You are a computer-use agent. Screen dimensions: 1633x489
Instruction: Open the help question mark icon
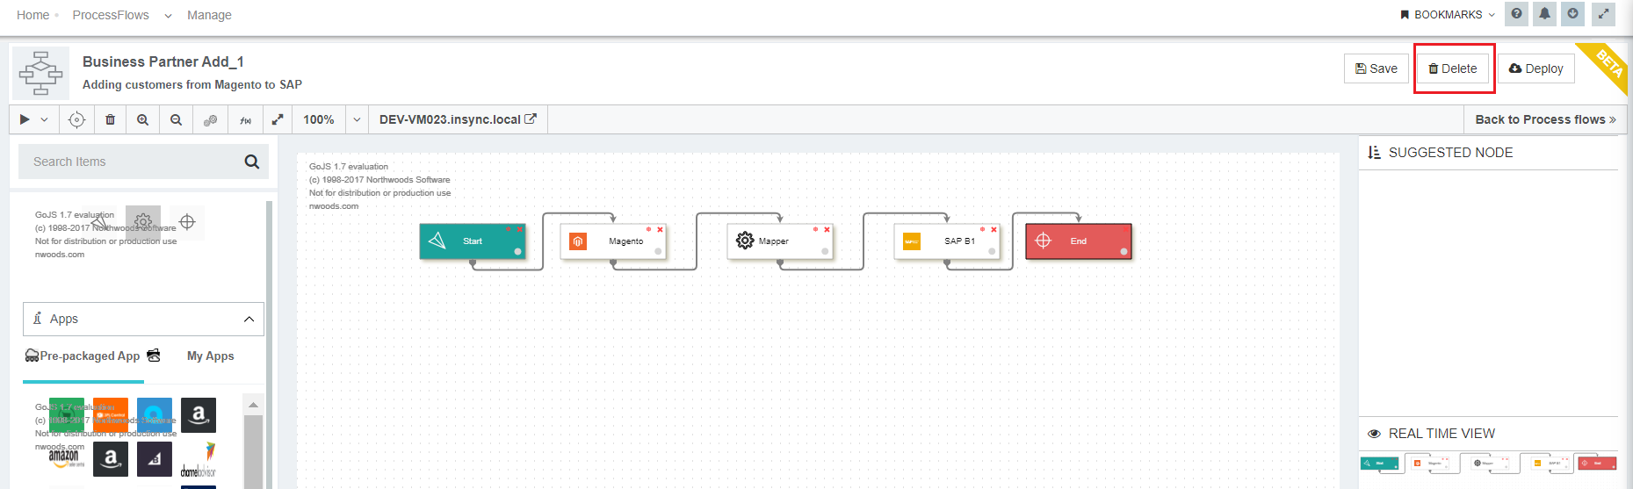pos(1516,14)
